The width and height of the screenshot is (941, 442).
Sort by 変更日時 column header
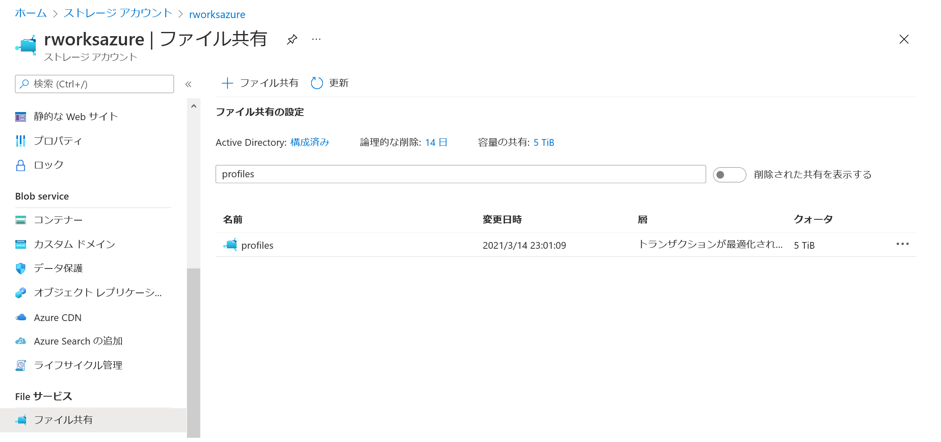[x=502, y=220]
